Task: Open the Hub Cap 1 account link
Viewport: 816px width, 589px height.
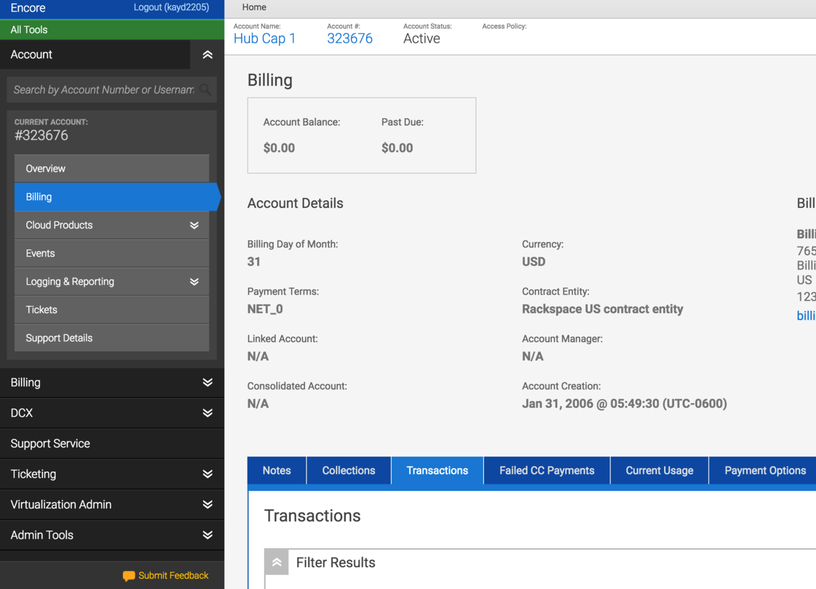Action: click(x=265, y=39)
